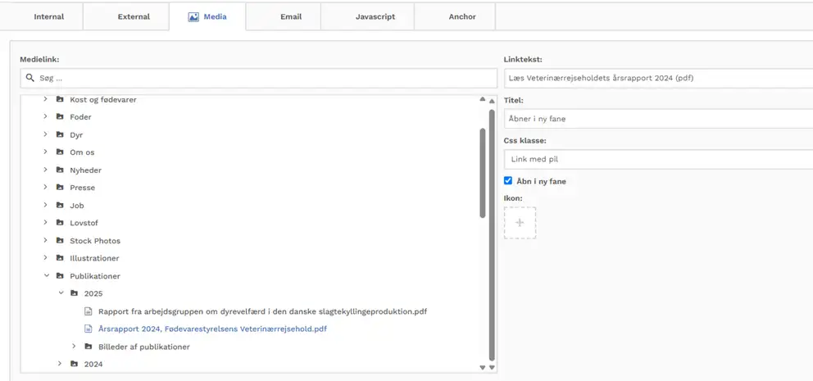This screenshot has width=813, height=381.
Task: Click the folder icon next to Publikationer
Action: pyautogui.click(x=60, y=276)
